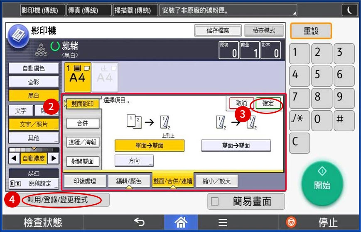Tap the blue copier application icon
The width and height of the screenshot is (361, 232).
18,36
